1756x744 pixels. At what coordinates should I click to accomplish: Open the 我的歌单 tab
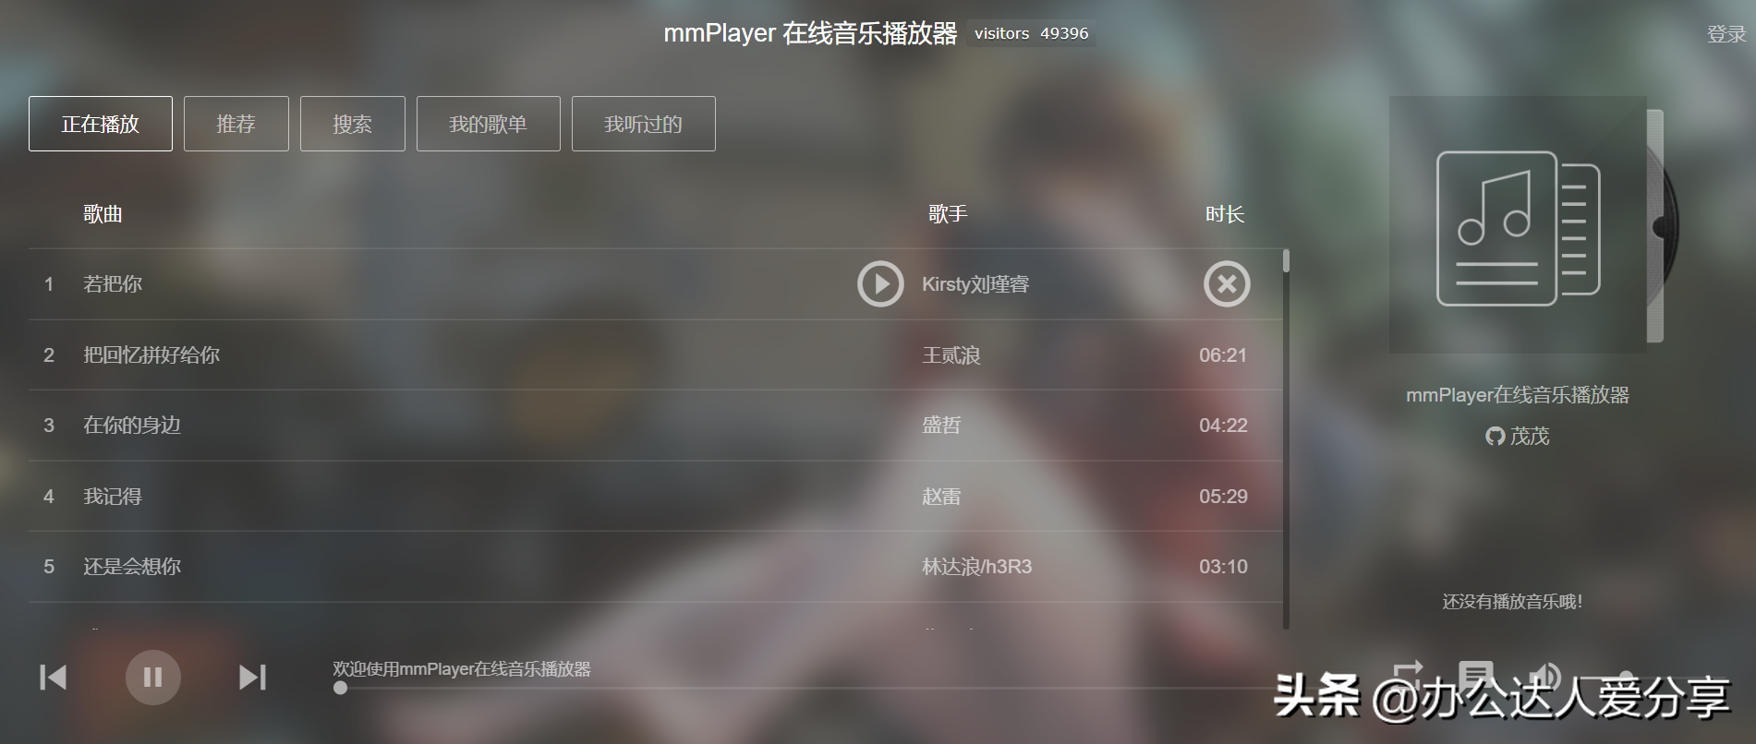click(489, 124)
